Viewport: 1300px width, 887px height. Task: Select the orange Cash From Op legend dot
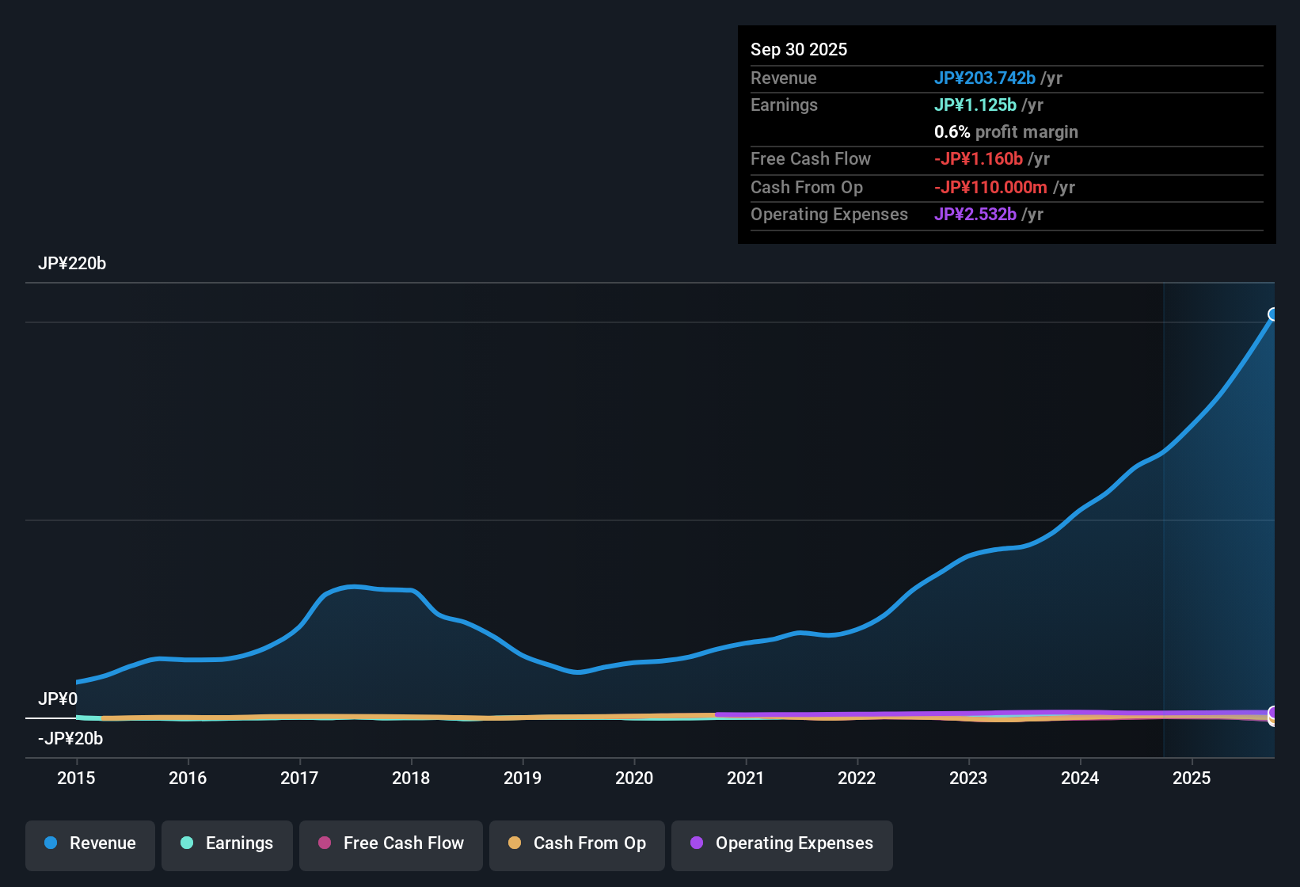click(515, 843)
